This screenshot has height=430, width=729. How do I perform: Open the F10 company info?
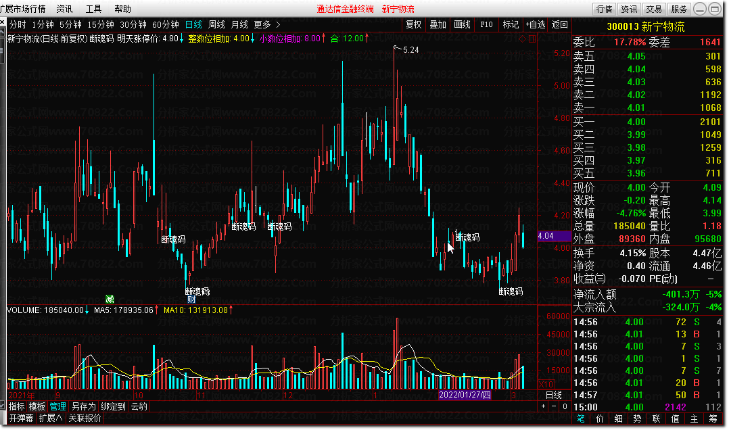click(x=486, y=24)
